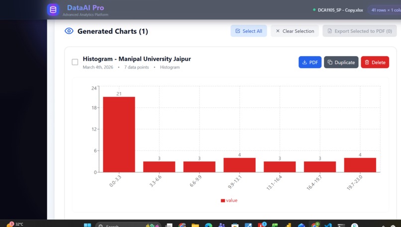
Task: Click the DataAI Pro database logo icon
Action: point(53,10)
